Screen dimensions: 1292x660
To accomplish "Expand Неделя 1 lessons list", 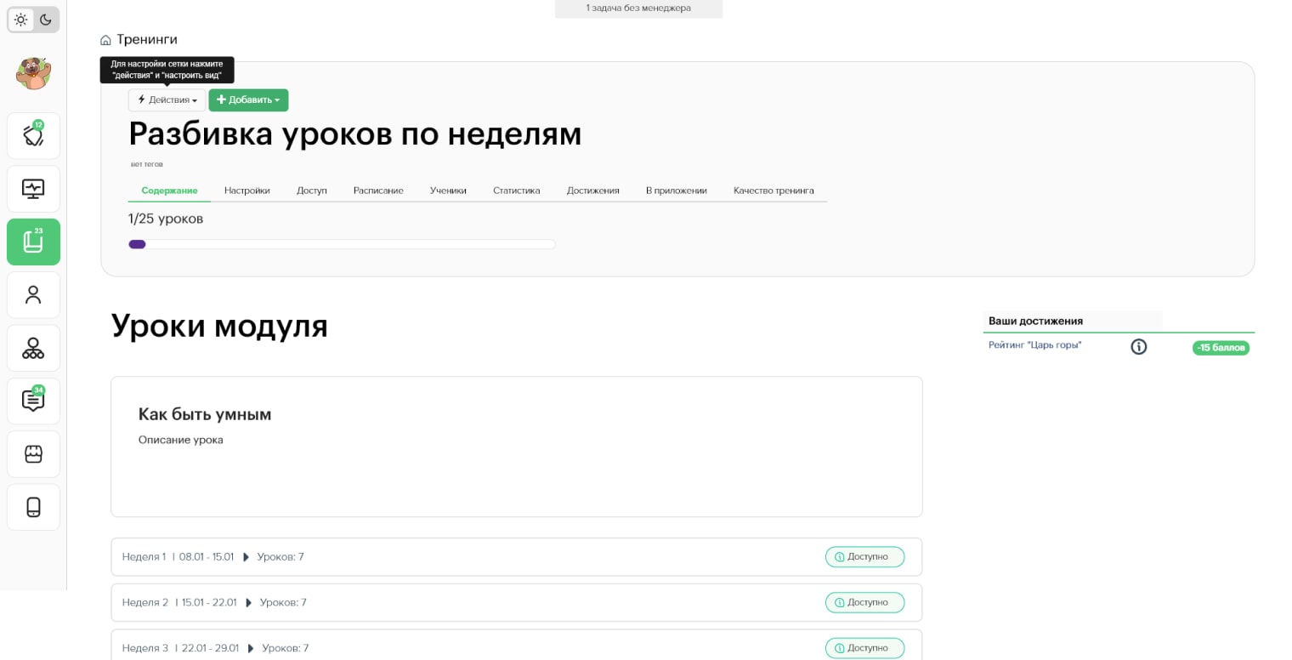I will (x=246, y=557).
